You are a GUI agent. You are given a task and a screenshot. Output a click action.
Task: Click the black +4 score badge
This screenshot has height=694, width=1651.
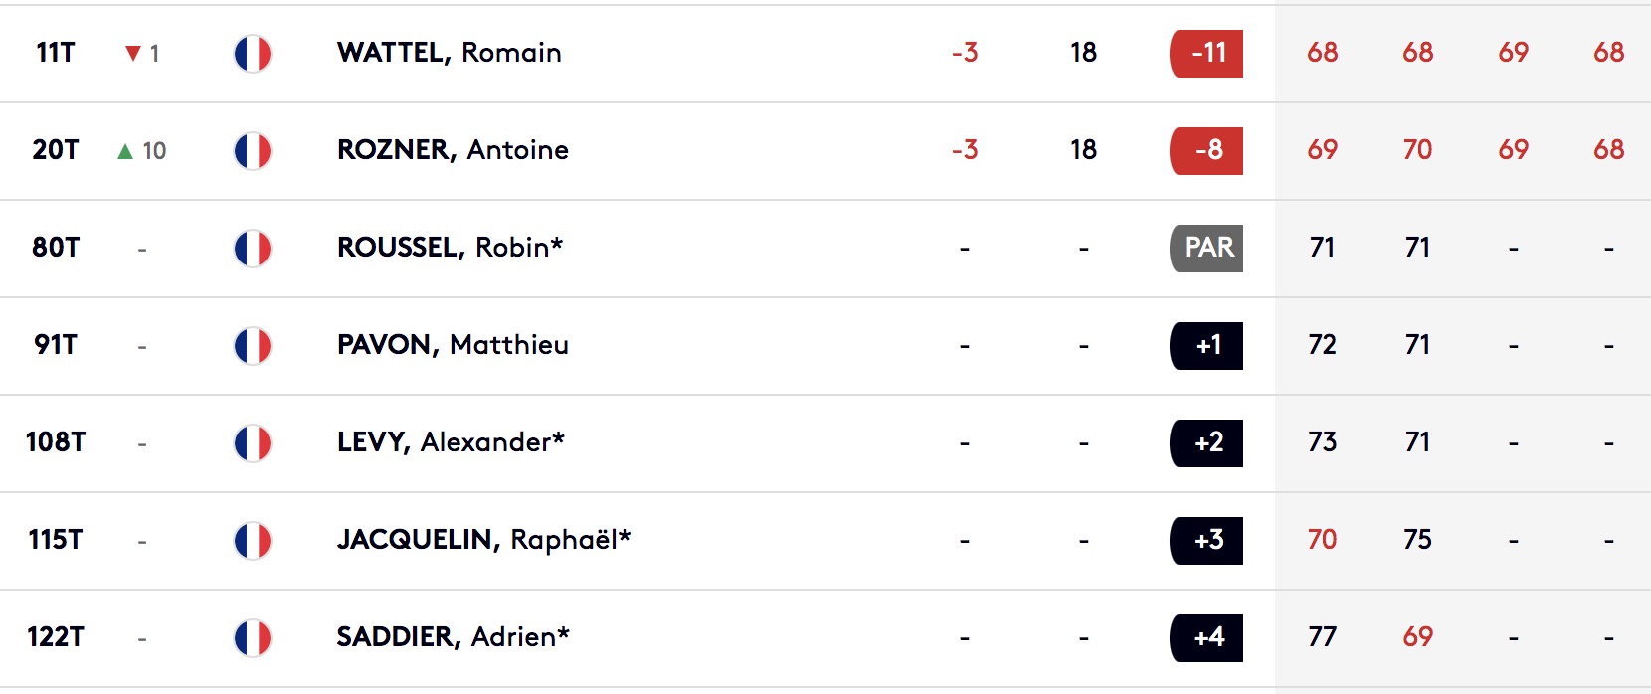1206,637
